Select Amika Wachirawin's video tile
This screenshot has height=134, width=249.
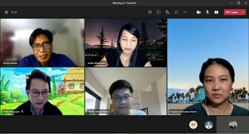[126, 43]
